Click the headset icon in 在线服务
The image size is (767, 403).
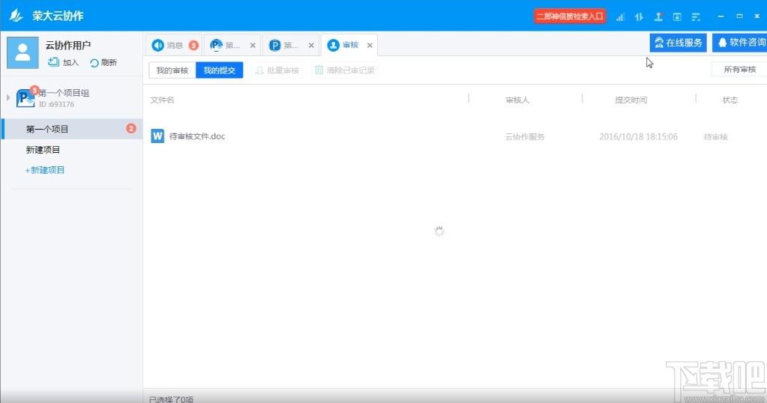point(659,43)
